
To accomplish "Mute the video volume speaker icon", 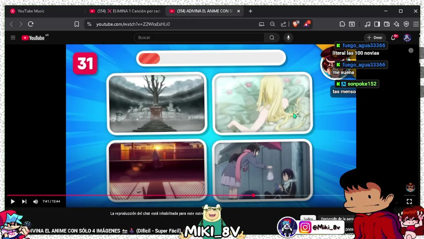I will [x=35, y=201].
